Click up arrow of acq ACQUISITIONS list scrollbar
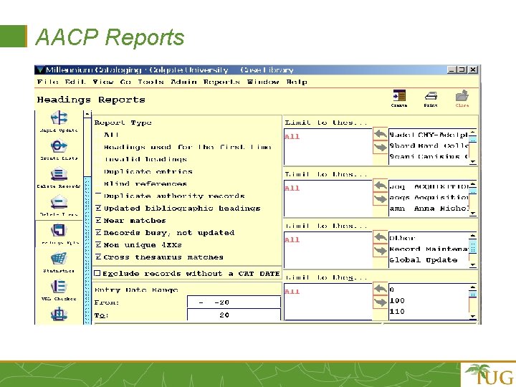The width and height of the screenshot is (516, 387). click(x=473, y=183)
